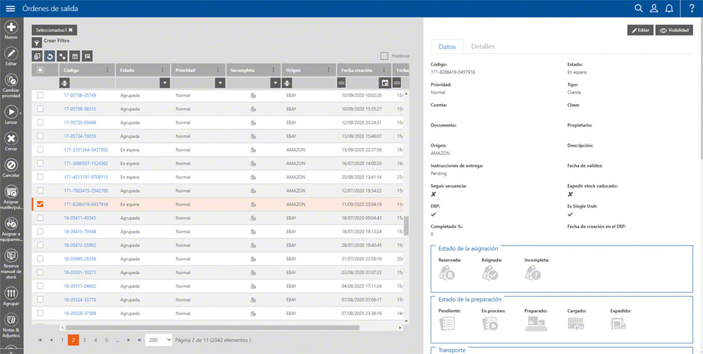
Task: Click the Asignar a equipamiento icon
Action: tap(11, 223)
